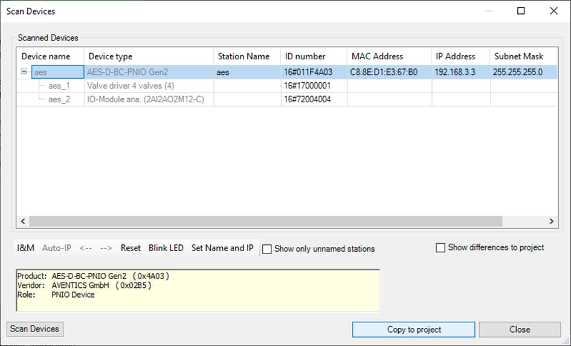Collapse the aes device tree node

click(x=24, y=72)
